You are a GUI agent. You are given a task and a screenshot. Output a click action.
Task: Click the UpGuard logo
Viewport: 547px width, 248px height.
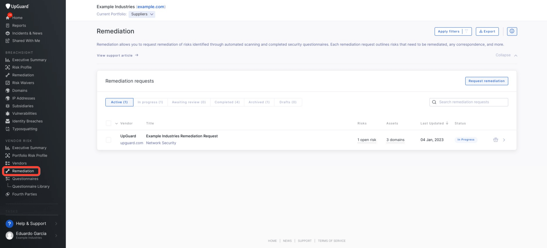pos(17,6)
